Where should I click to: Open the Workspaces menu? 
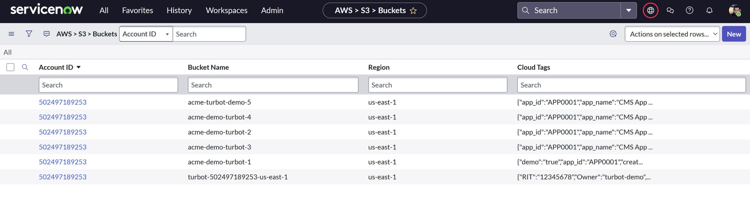coord(227,11)
